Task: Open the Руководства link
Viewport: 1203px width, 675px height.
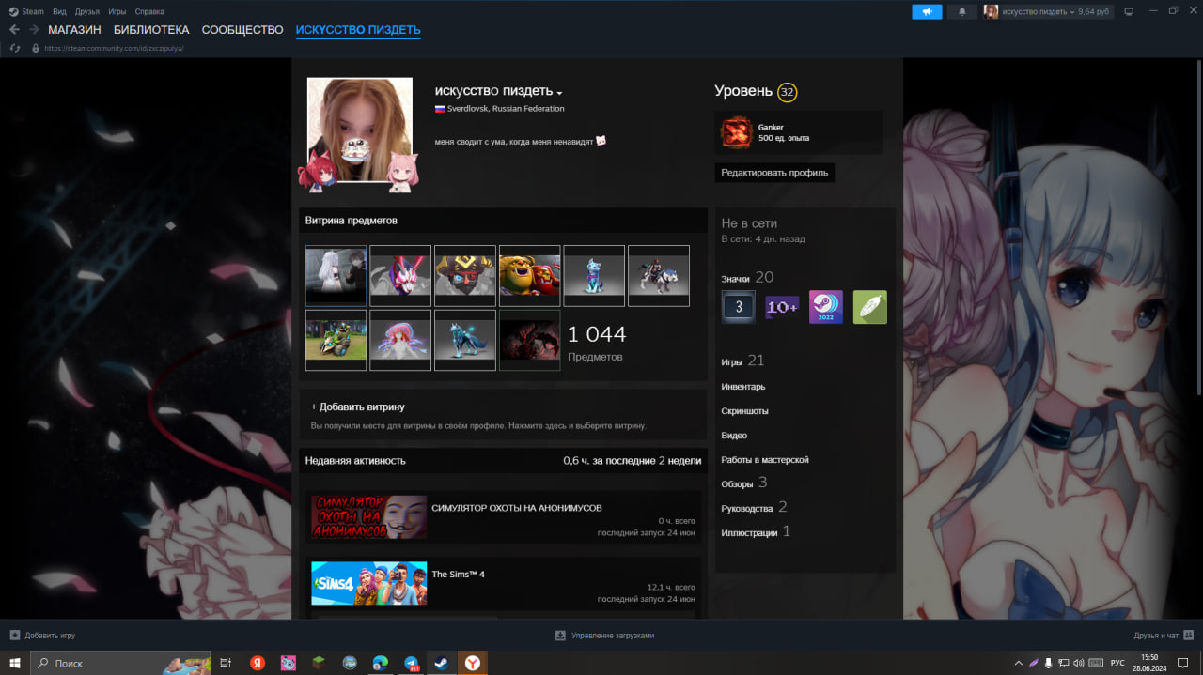Action: (746, 508)
